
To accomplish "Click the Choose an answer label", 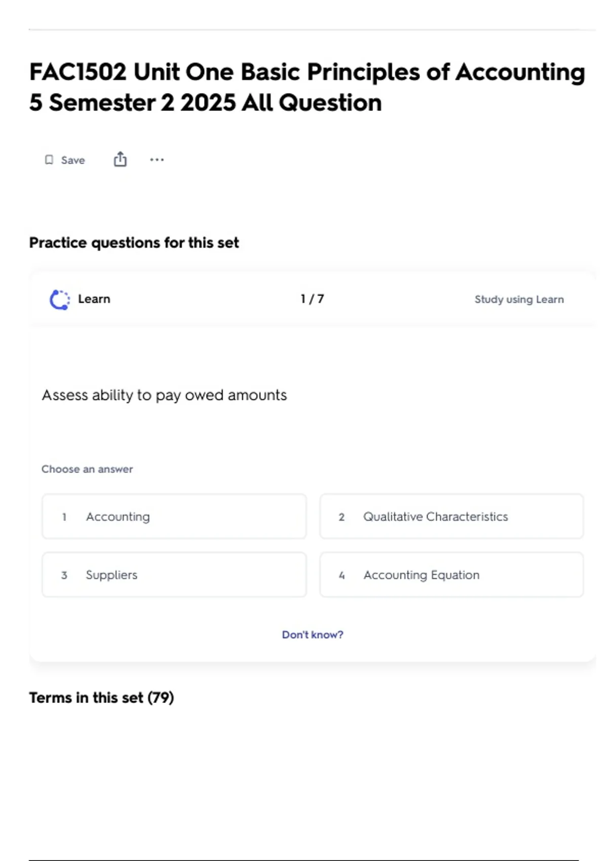I will pyautogui.click(x=87, y=469).
